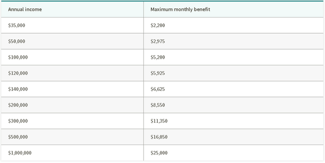Click the $11,350 benefit amount

159,121
